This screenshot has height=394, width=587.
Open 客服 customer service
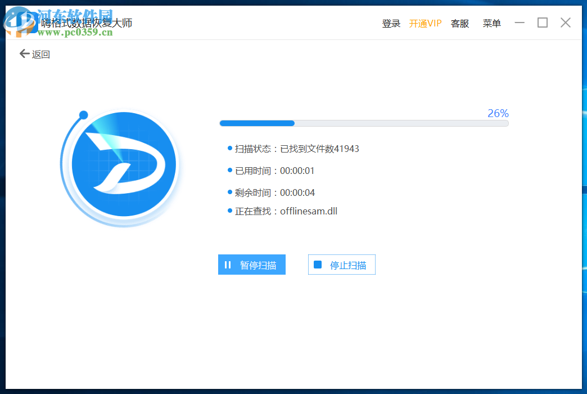tap(459, 24)
